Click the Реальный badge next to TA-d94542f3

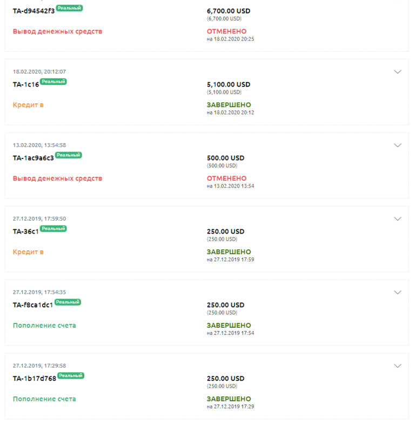click(69, 8)
